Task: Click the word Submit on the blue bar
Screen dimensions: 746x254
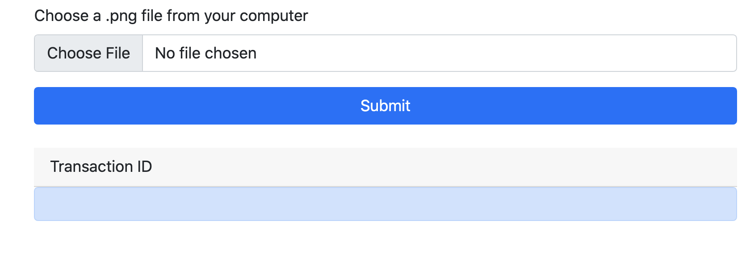Action: tap(385, 106)
